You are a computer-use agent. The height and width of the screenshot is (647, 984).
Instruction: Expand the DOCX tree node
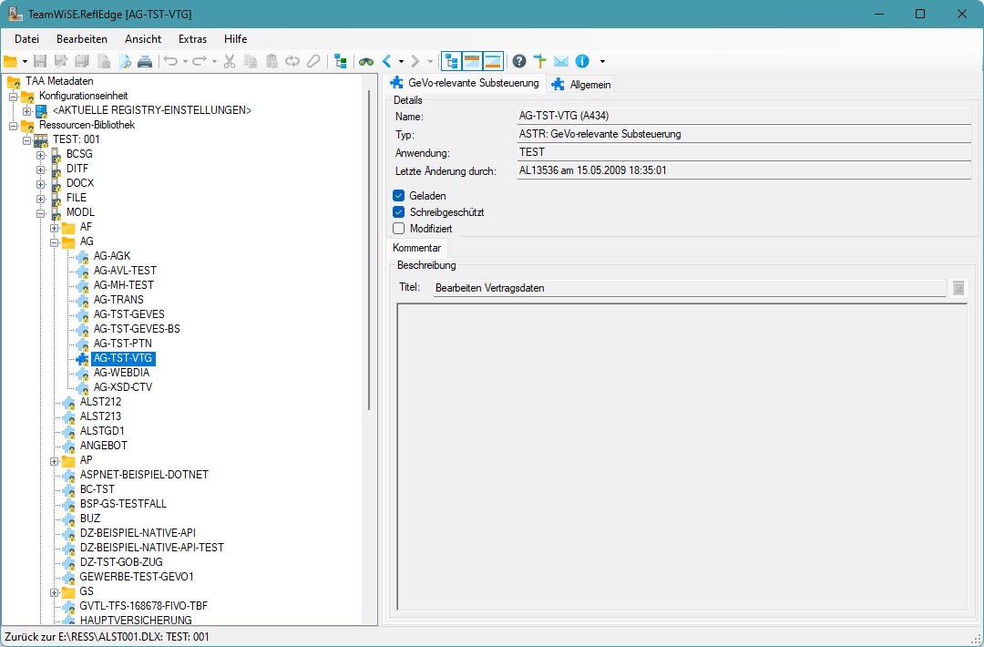(x=41, y=184)
